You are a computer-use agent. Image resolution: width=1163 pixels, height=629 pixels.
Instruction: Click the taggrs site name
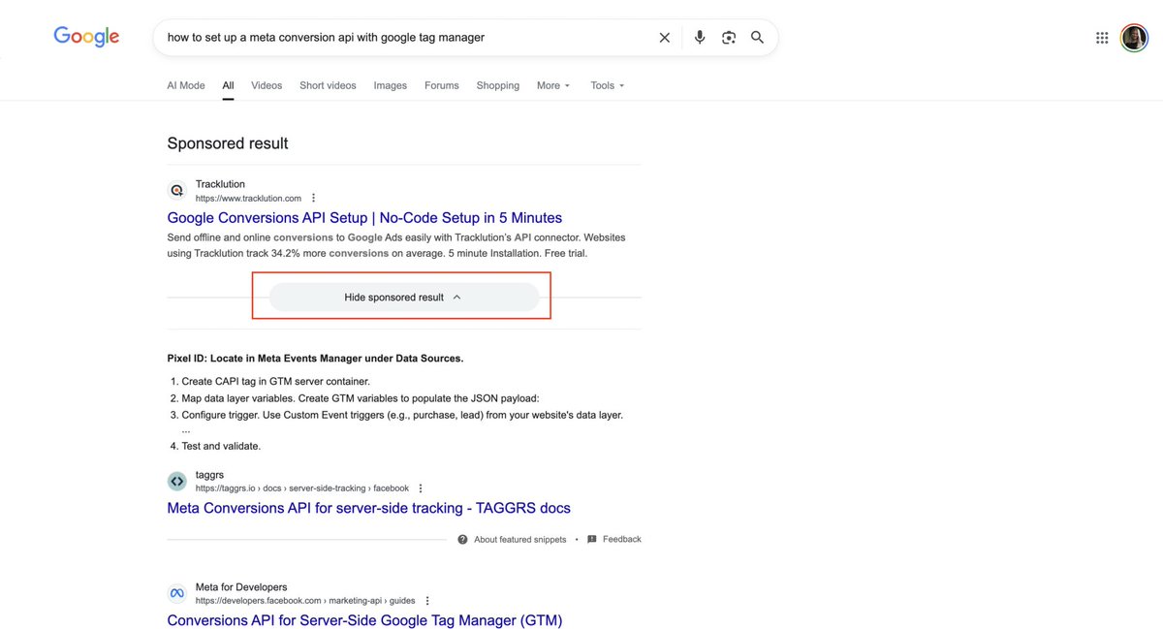tap(209, 475)
